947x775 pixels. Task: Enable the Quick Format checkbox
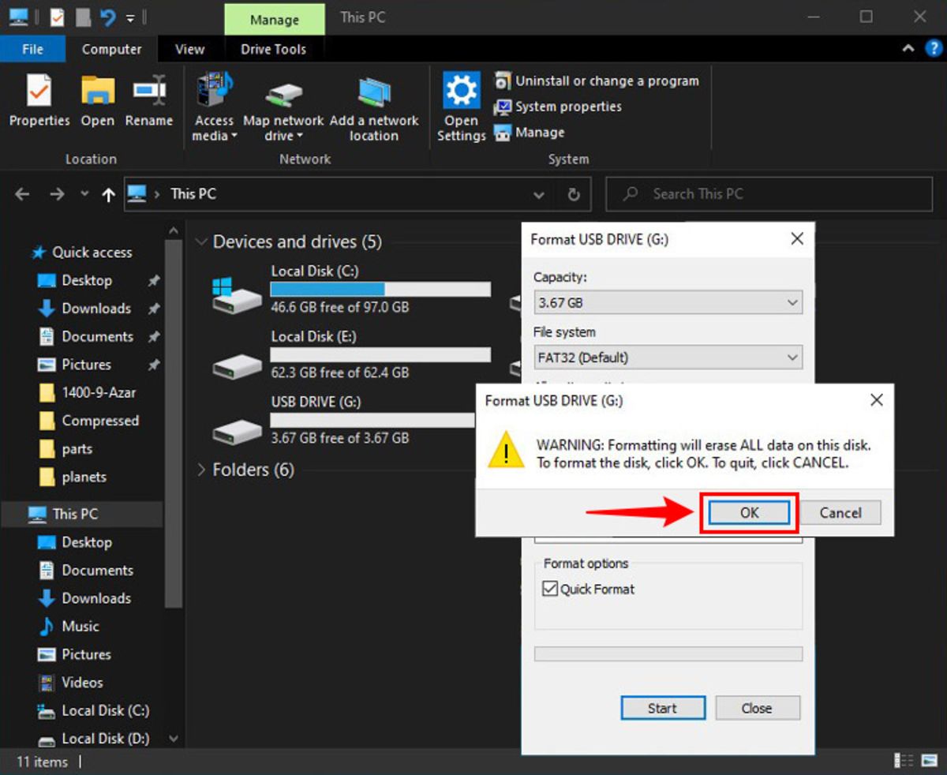click(552, 588)
